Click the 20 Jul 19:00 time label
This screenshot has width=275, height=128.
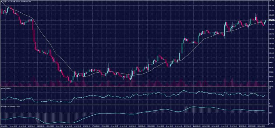pos(186,126)
